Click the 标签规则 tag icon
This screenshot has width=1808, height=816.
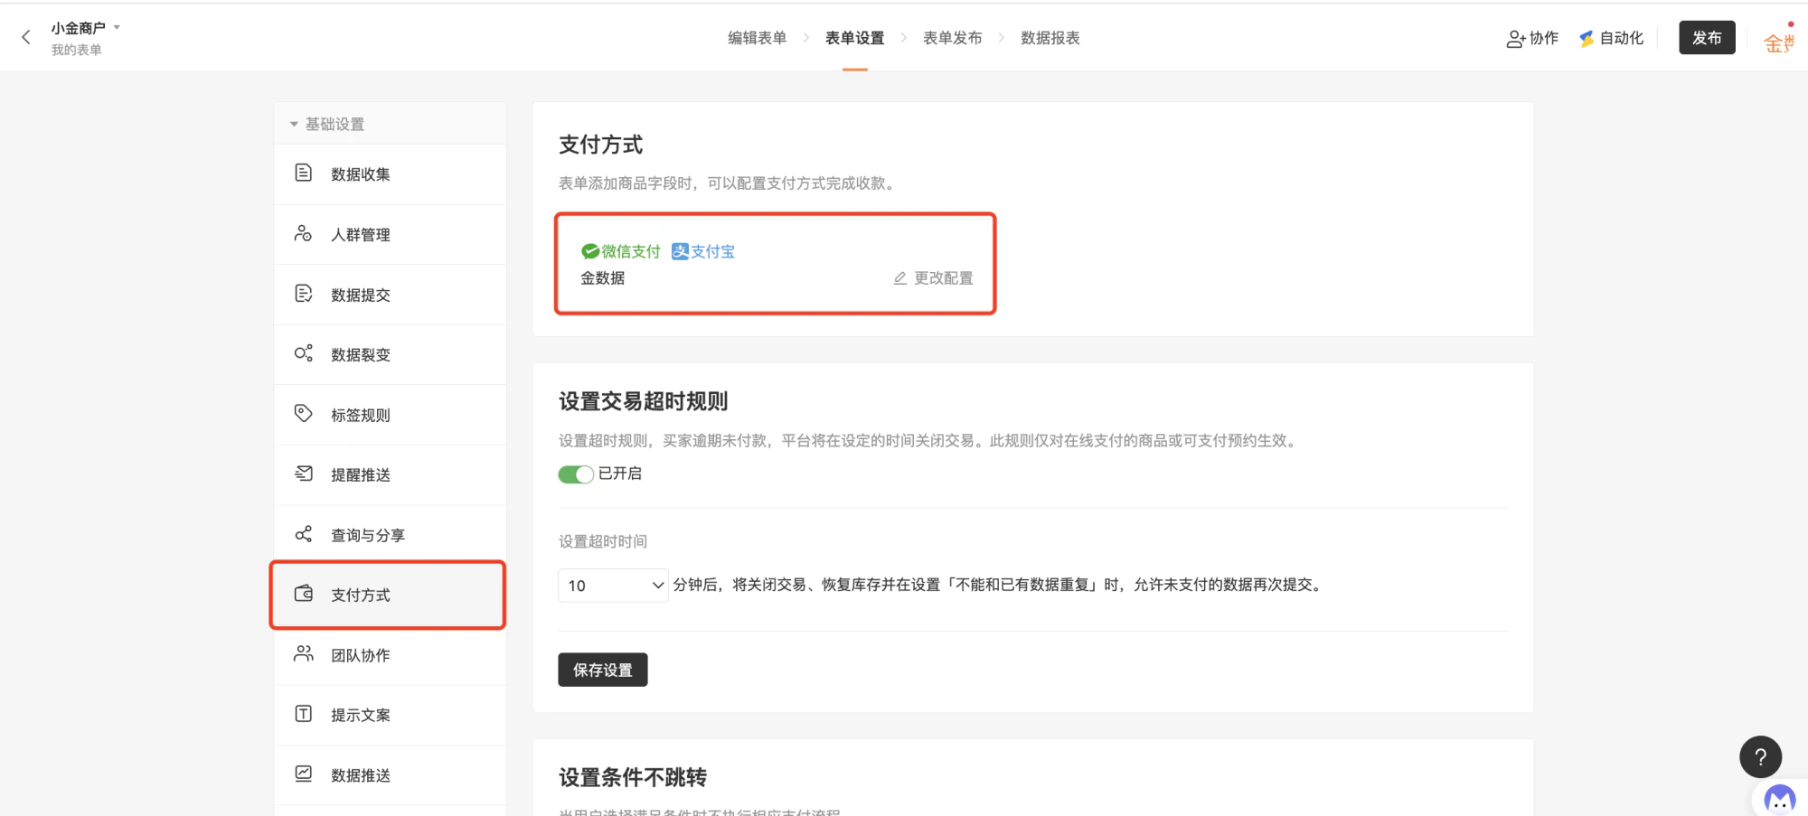pos(304,414)
